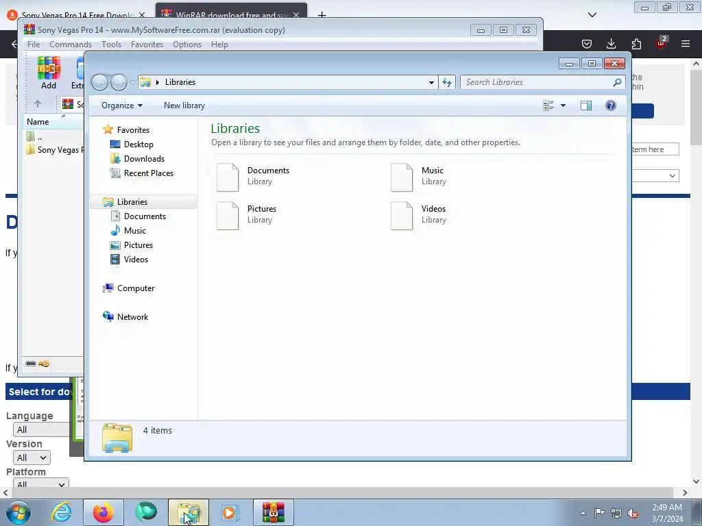This screenshot has height=526, width=702.
Task: Select Desktop under Favorites
Action: point(138,145)
